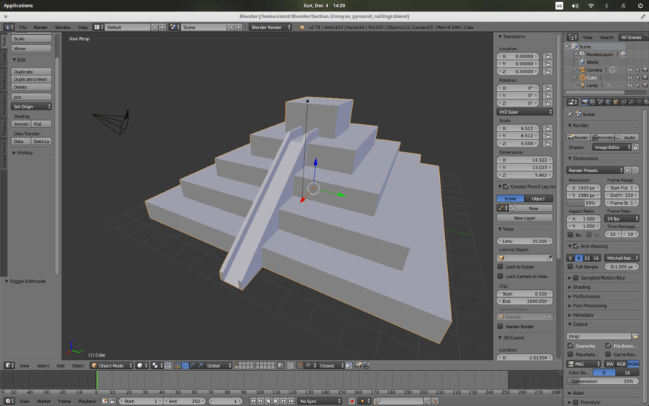
Task: Open the XYZ Euler rotation mode dropdown
Action: tap(525, 112)
